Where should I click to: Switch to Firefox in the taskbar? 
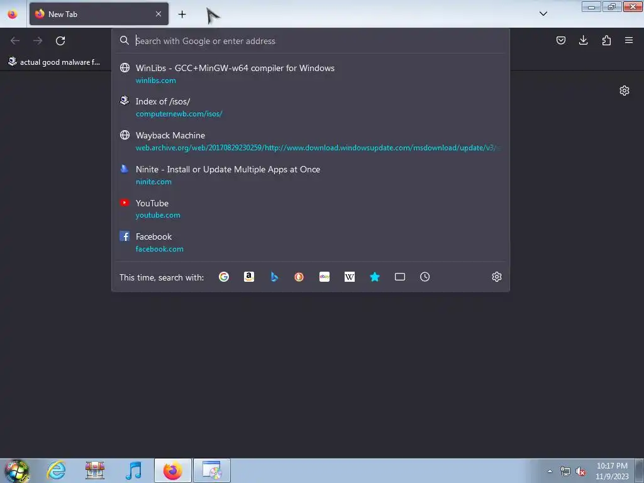click(x=173, y=470)
